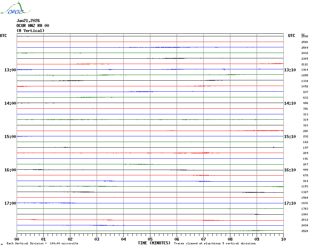Click the DC offset value 633
310x248 pixels.
[x=305, y=98]
